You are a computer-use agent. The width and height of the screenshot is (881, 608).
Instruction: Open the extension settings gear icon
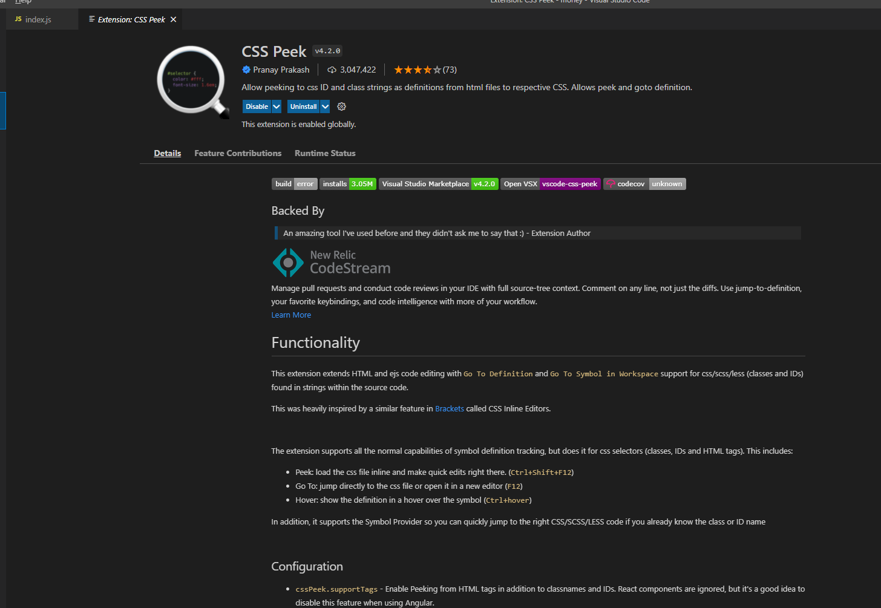tap(341, 106)
